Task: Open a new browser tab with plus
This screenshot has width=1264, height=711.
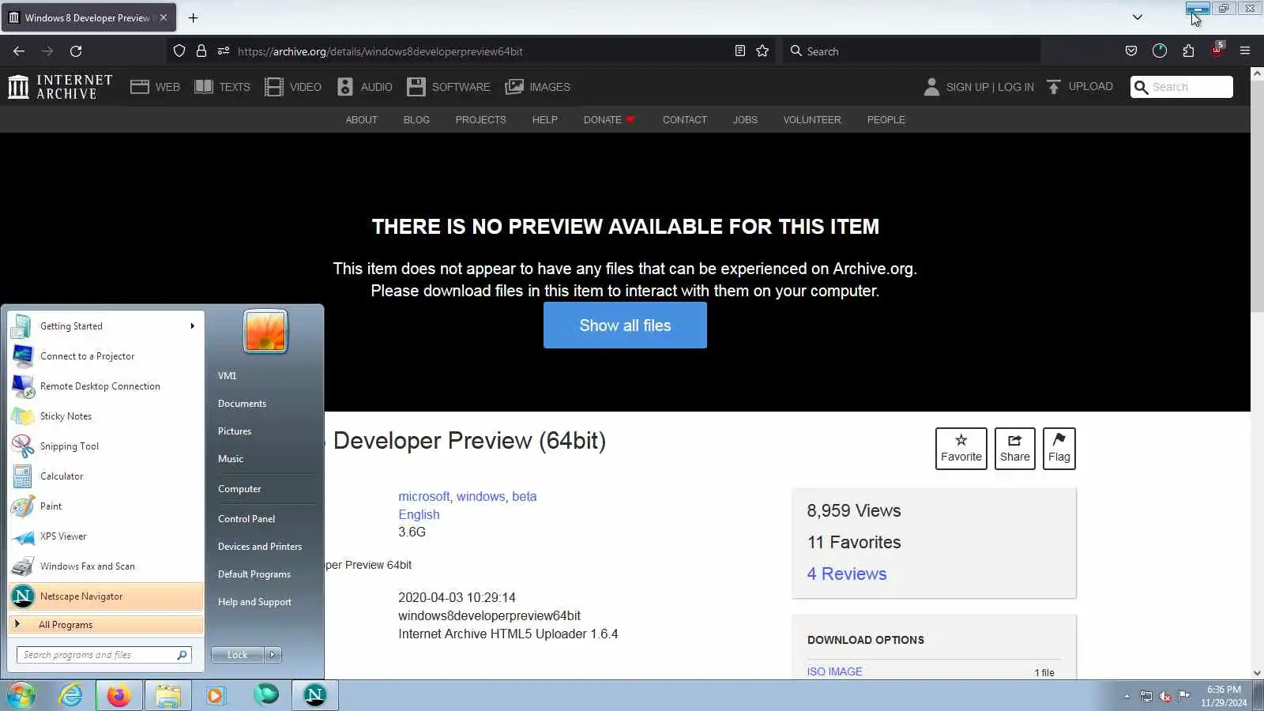Action: [193, 17]
